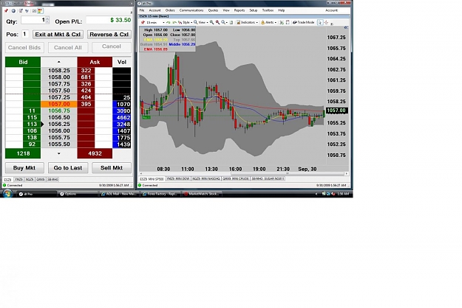This screenshot has width=462, height=308.
Task: Click the Cancel All button
Action: click(x=68, y=48)
